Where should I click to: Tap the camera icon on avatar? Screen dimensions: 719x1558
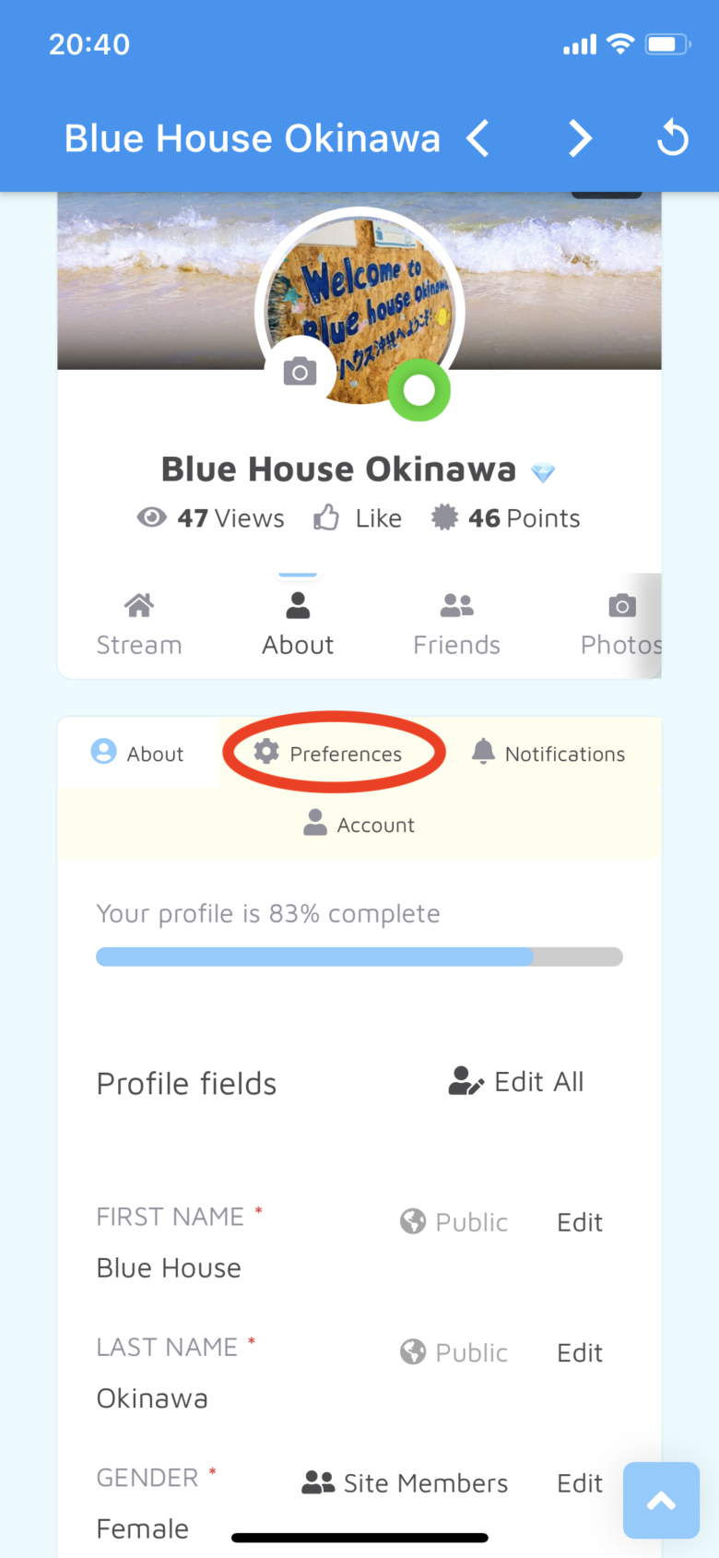tap(300, 372)
